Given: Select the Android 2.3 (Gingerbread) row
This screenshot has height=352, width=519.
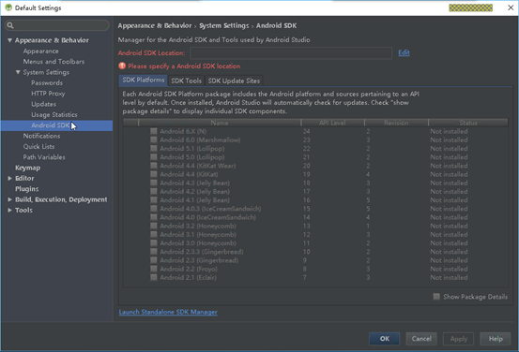Looking at the screenshot, I should tap(315, 260).
